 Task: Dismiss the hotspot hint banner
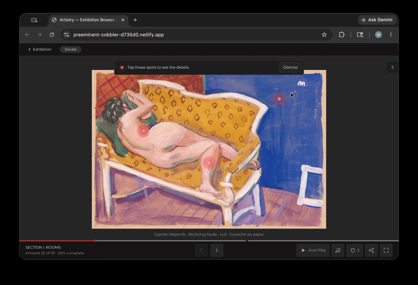[290, 67]
